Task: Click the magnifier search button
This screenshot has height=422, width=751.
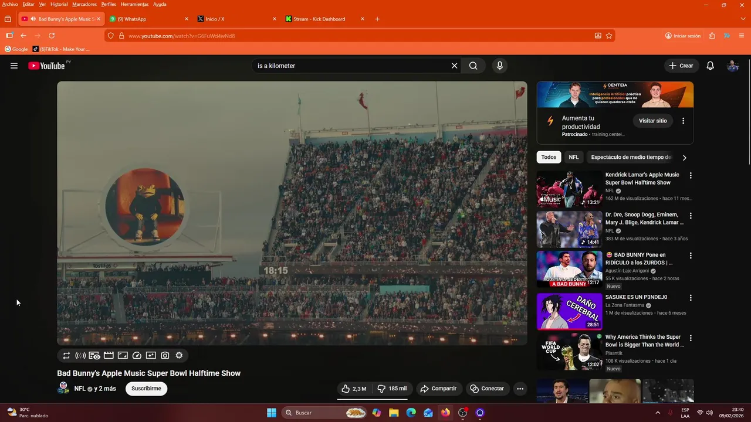Action: 473,66
